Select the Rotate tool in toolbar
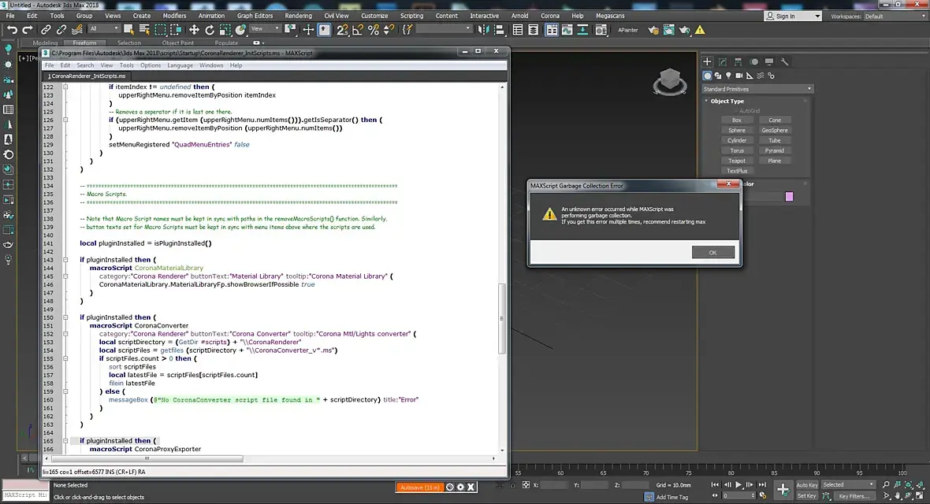The width and height of the screenshot is (930, 504). [210, 29]
